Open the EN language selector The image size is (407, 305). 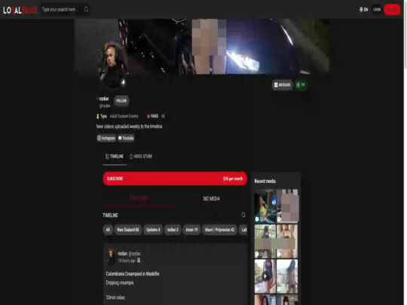pyautogui.click(x=363, y=10)
